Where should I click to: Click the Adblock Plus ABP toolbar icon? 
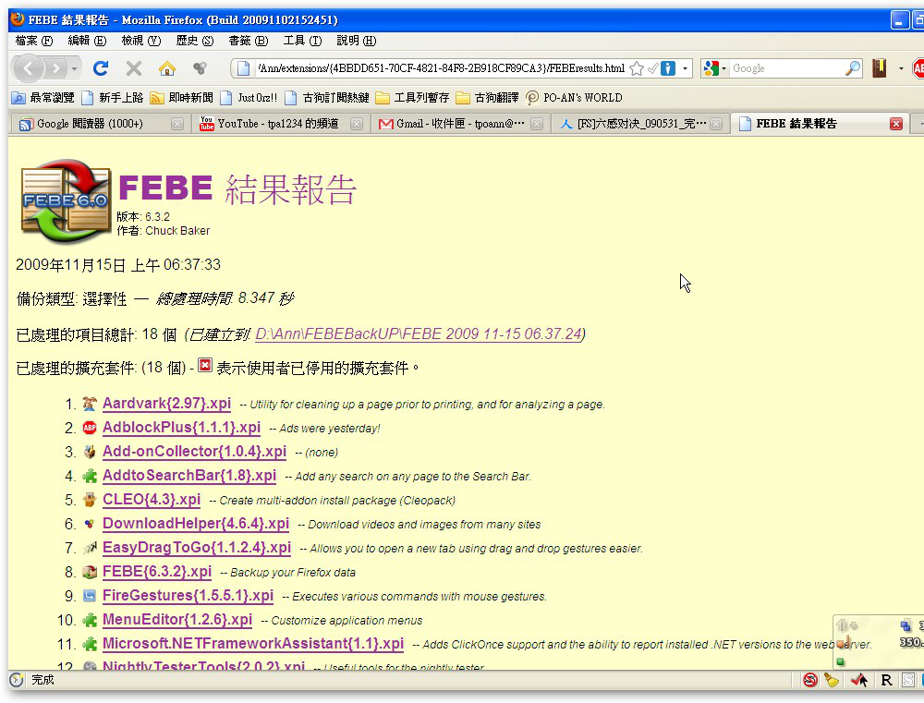click(918, 68)
